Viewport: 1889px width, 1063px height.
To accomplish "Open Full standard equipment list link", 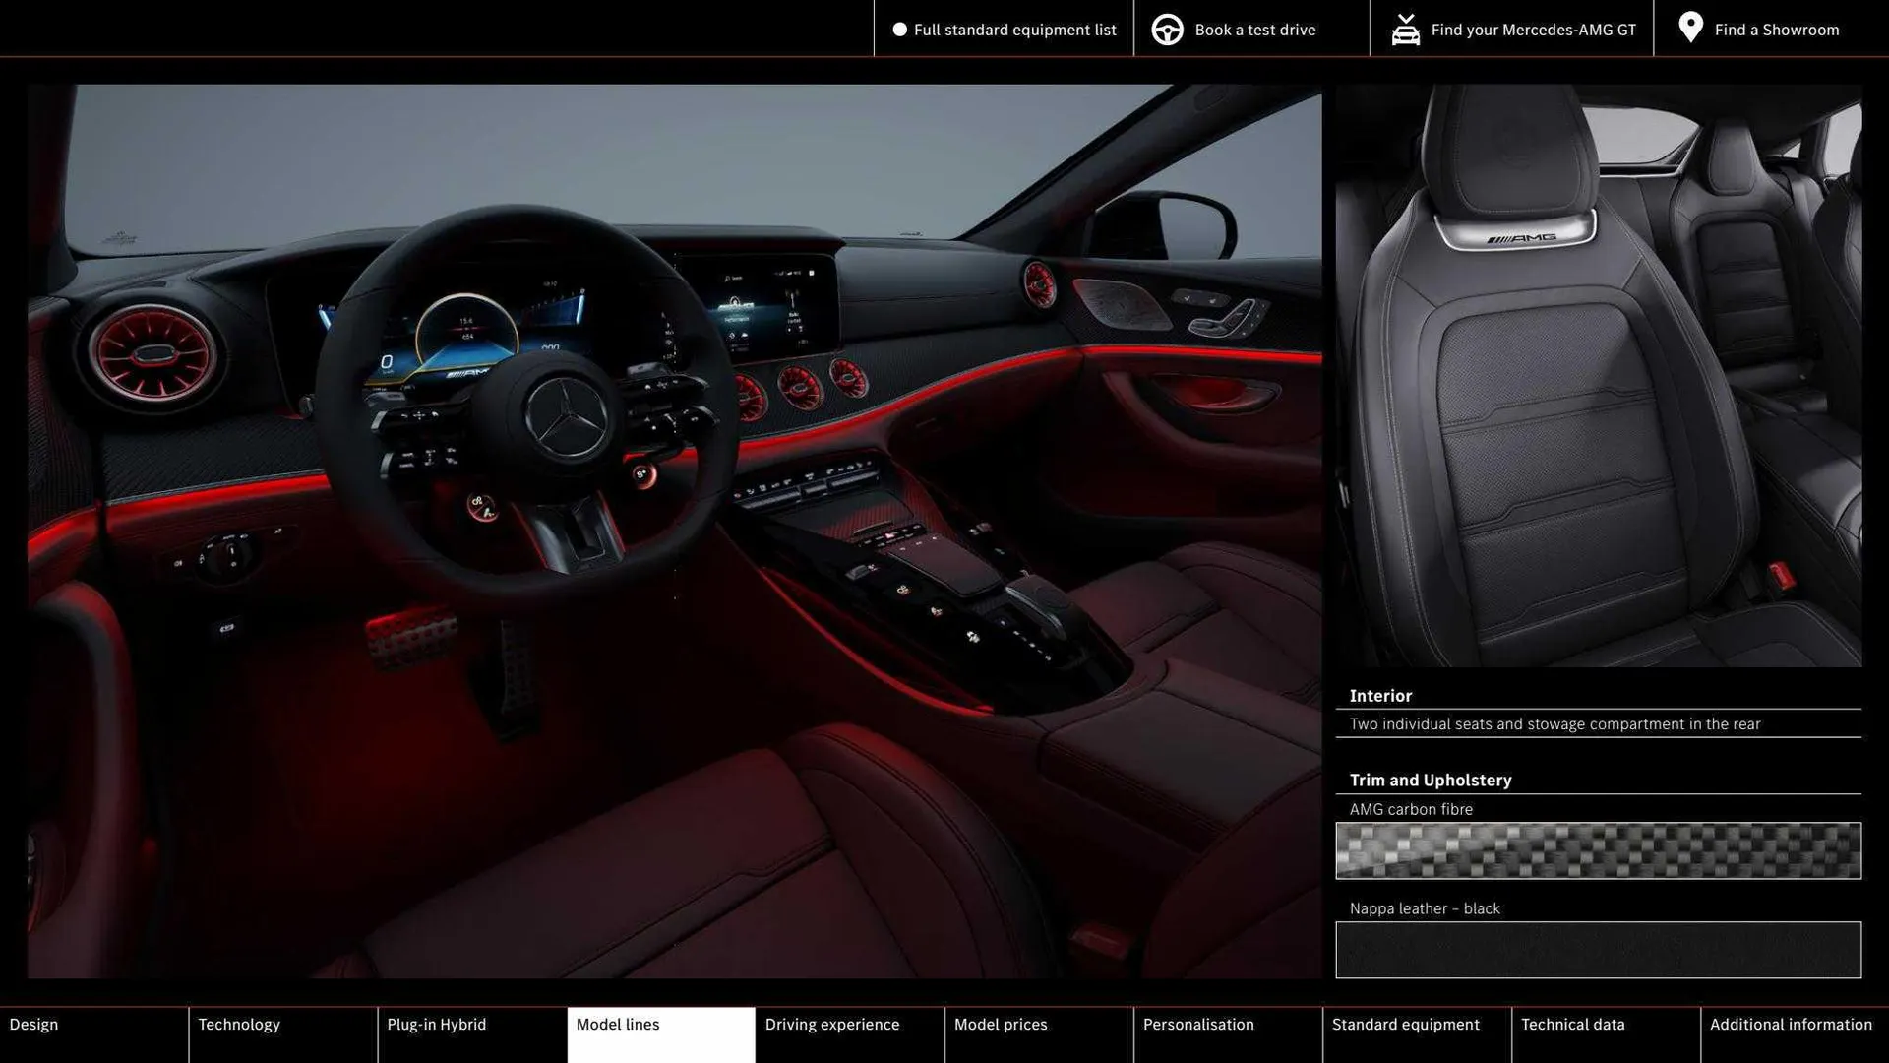I will 1014,30.
